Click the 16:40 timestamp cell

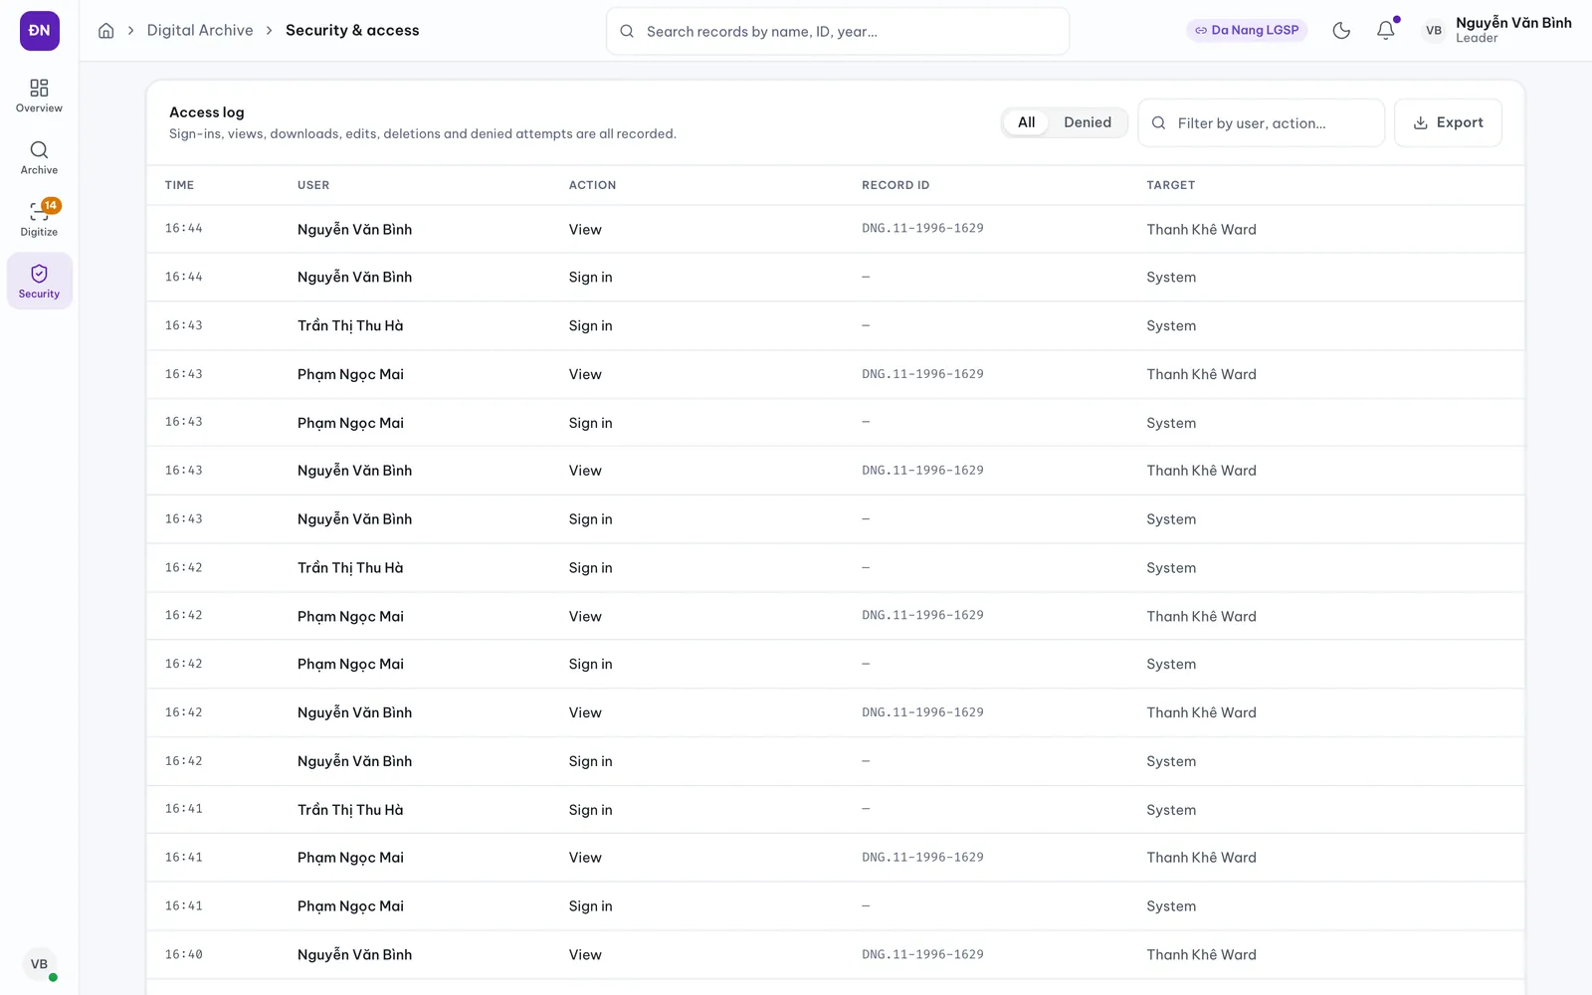(183, 954)
